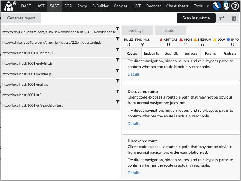Select DAST in the top menu bar
This screenshot has height=181, width=241.
coord(26,6)
